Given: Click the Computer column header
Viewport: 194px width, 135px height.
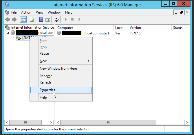Looking at the screenshot, I should click(65, 28).
